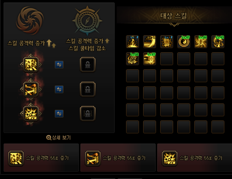
Task: Select the middle 스킬 공격력 55% 증가 panel
Action: (118, 158)
